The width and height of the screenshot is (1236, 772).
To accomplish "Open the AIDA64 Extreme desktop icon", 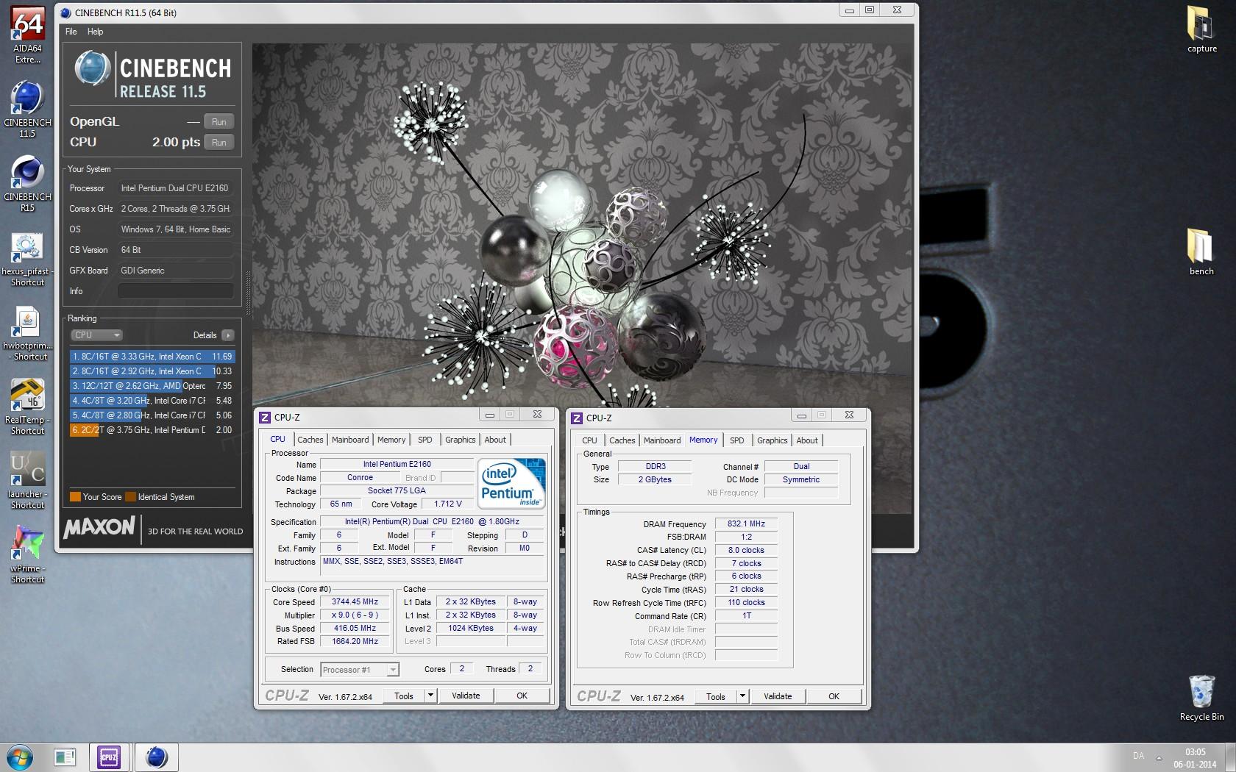I will click(x=27, y=35).
